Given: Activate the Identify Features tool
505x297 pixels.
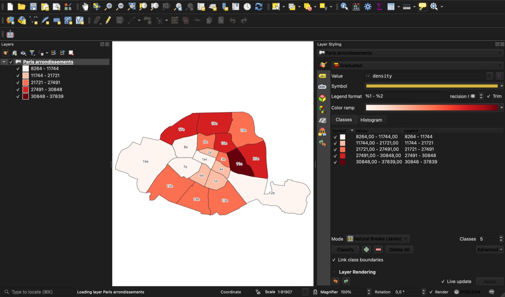Looking at the screenshot, I should pos(344,7).
